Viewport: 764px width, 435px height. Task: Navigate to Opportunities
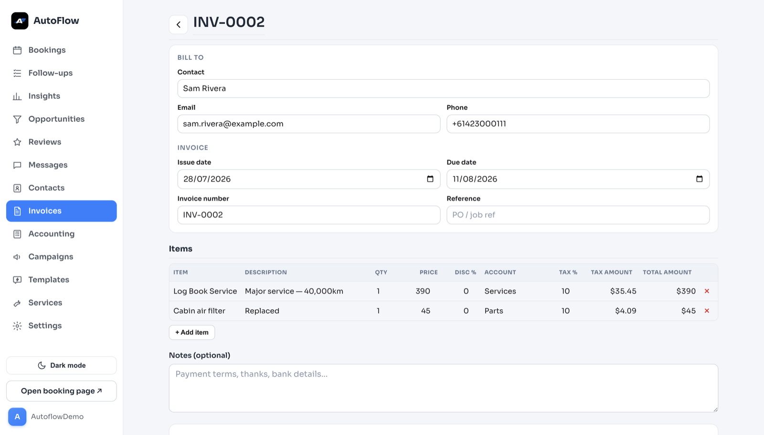pos(62,119)
